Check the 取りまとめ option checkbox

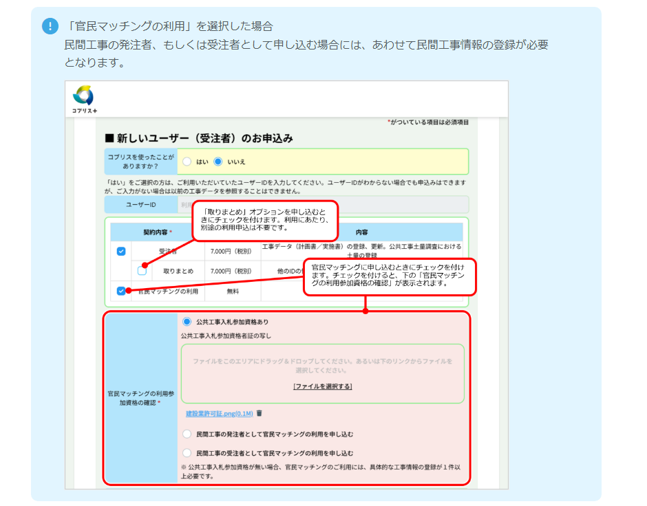tap(142, 271)
